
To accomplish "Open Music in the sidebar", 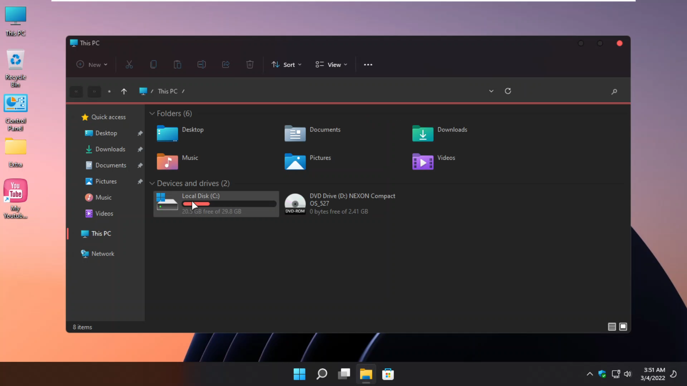I will [x=98, y=197].
